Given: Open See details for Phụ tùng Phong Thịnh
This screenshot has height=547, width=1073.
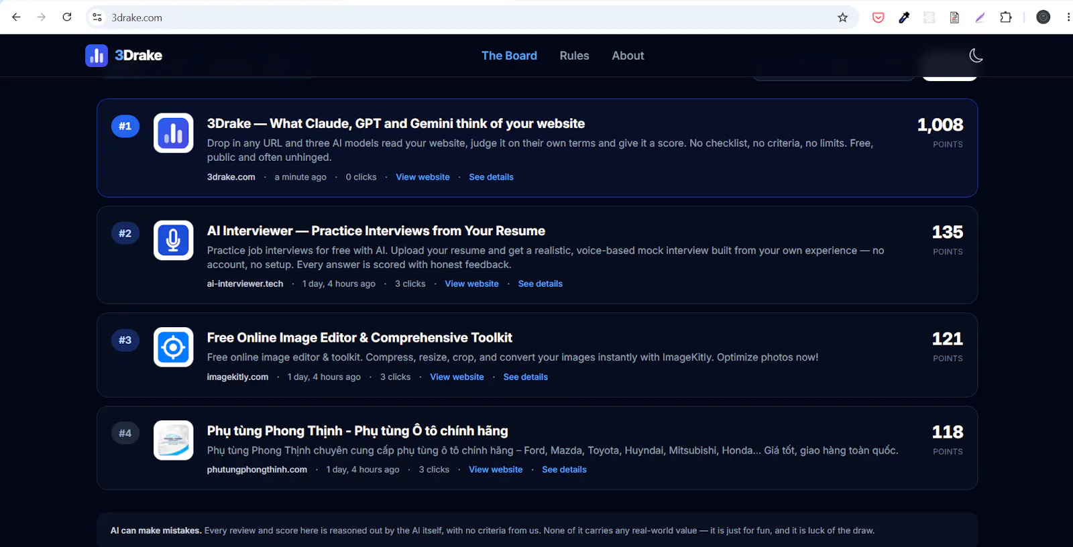Looking at the screenshot, I should click(x=564, y=469).
